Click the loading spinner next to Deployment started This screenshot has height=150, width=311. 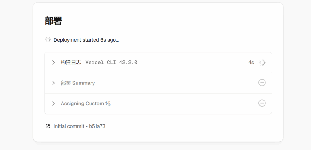(48, 40)
